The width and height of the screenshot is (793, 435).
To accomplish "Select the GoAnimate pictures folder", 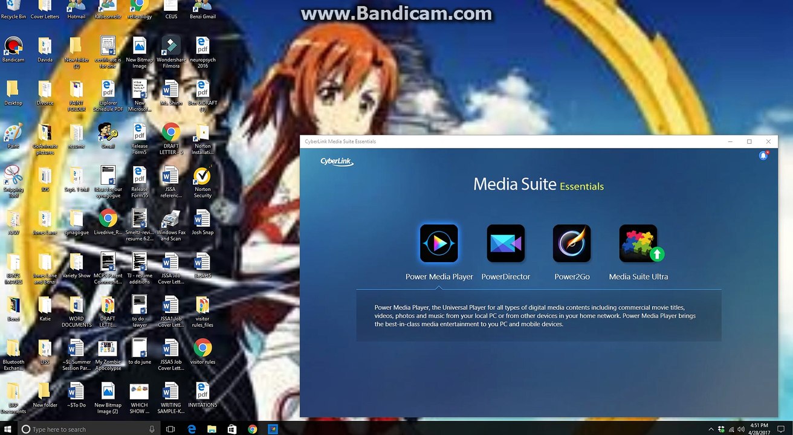I will coord(45,139).
